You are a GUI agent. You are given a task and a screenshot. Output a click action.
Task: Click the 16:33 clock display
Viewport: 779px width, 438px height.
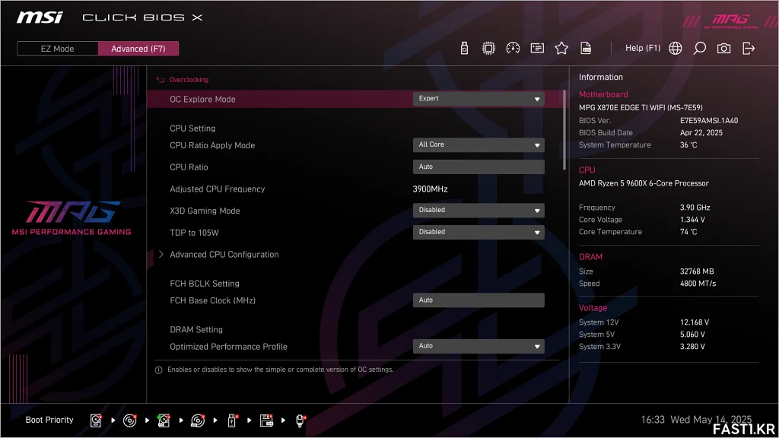[x=652, y=420]
